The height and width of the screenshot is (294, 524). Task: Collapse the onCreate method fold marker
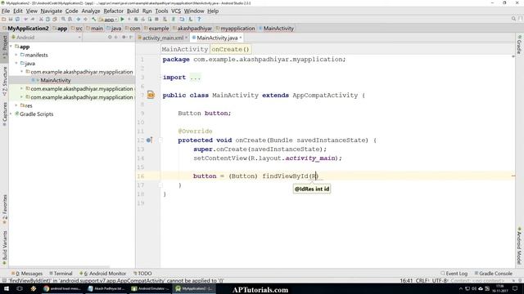click(x=160, y=140)
